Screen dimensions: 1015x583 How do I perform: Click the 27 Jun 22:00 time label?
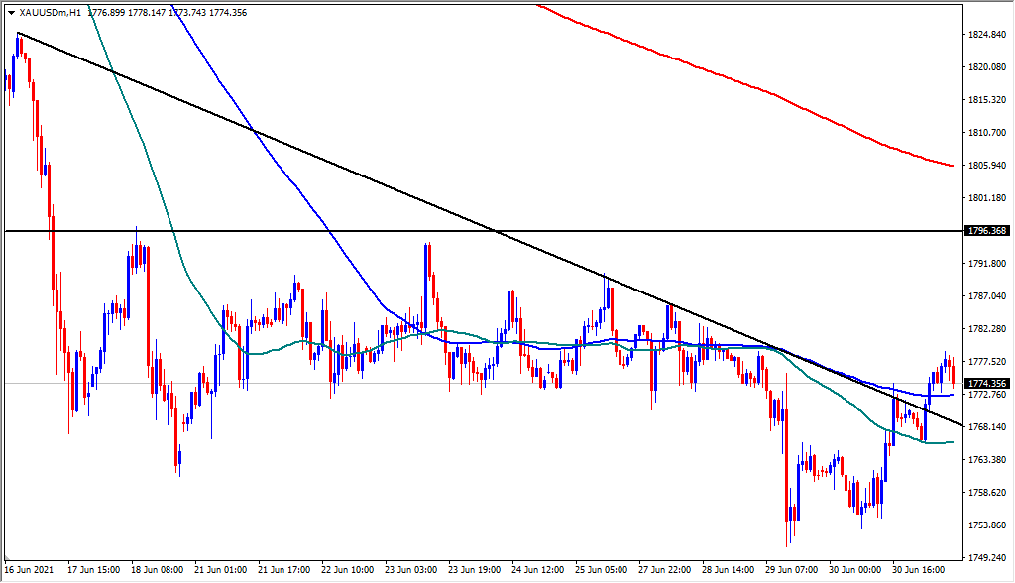click(665, 570)
